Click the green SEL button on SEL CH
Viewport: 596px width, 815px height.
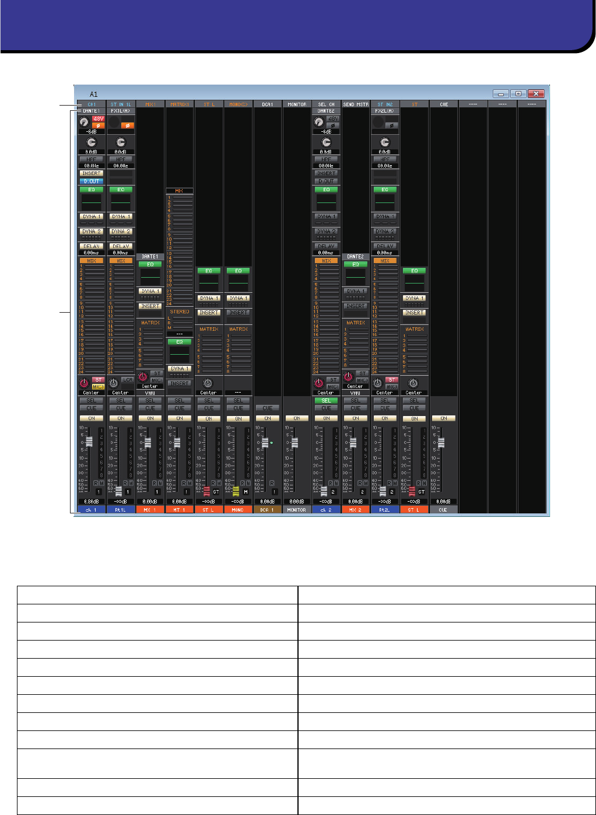(326, 401)
